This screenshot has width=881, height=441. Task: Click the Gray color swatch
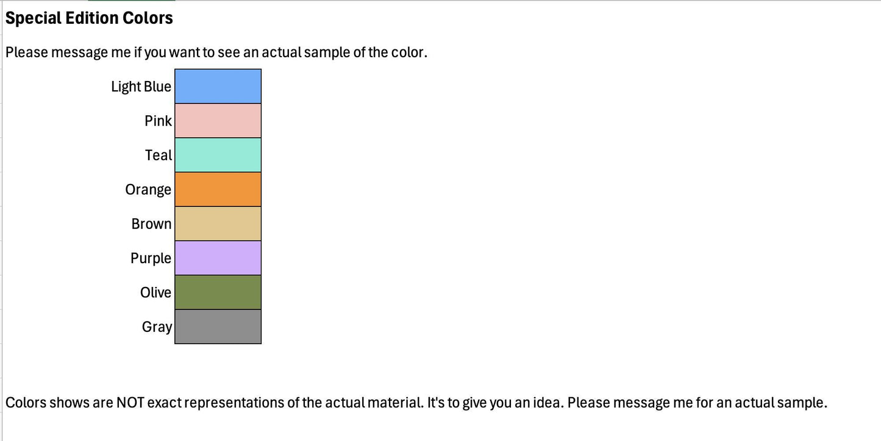pyautogui.click(x=218, y=326)
